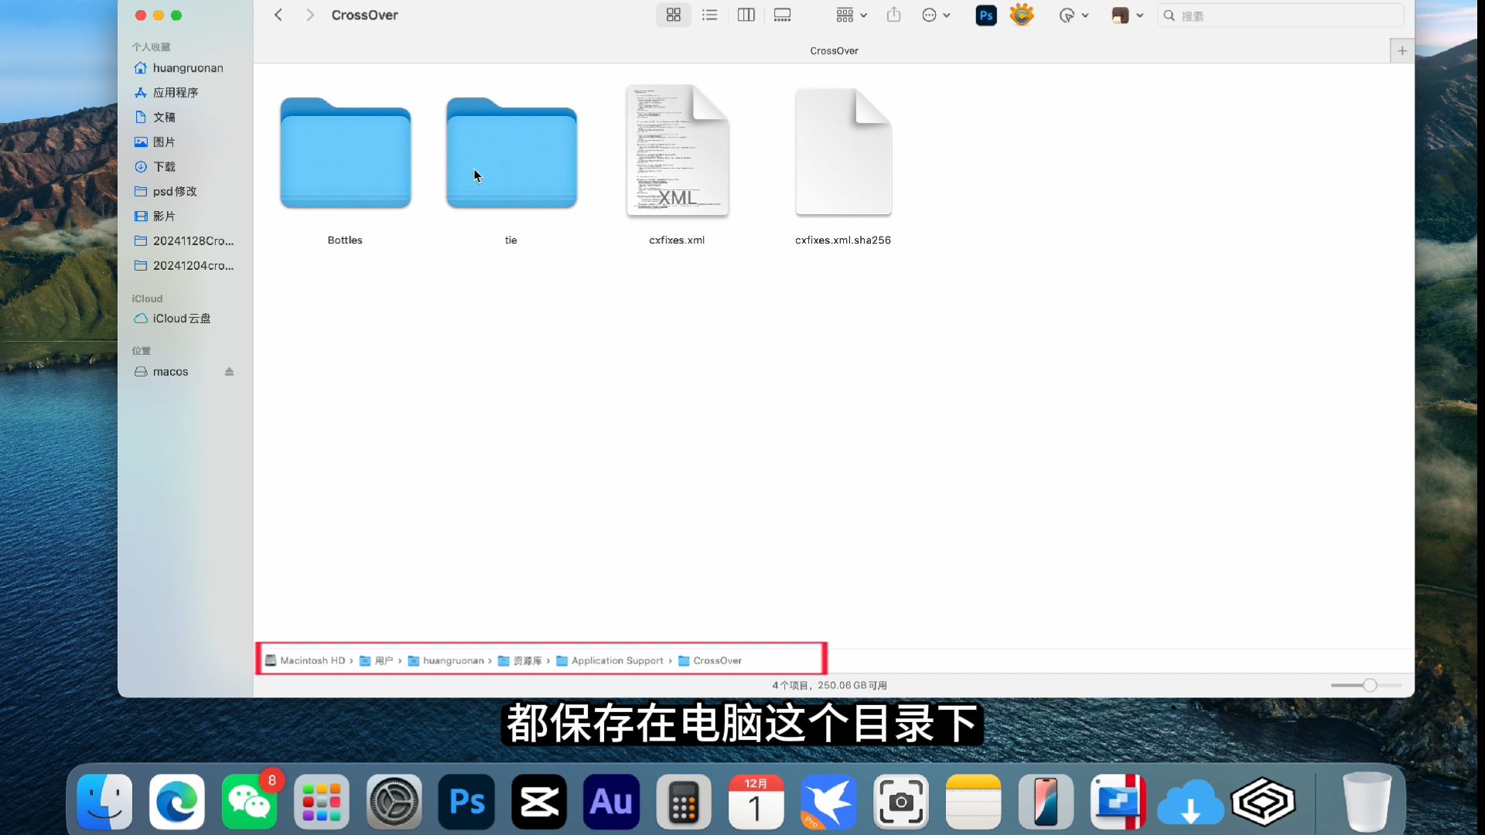Open the Trash in the Dock
Viewport: 1485px width, 835px height.
coord(1367,802)
